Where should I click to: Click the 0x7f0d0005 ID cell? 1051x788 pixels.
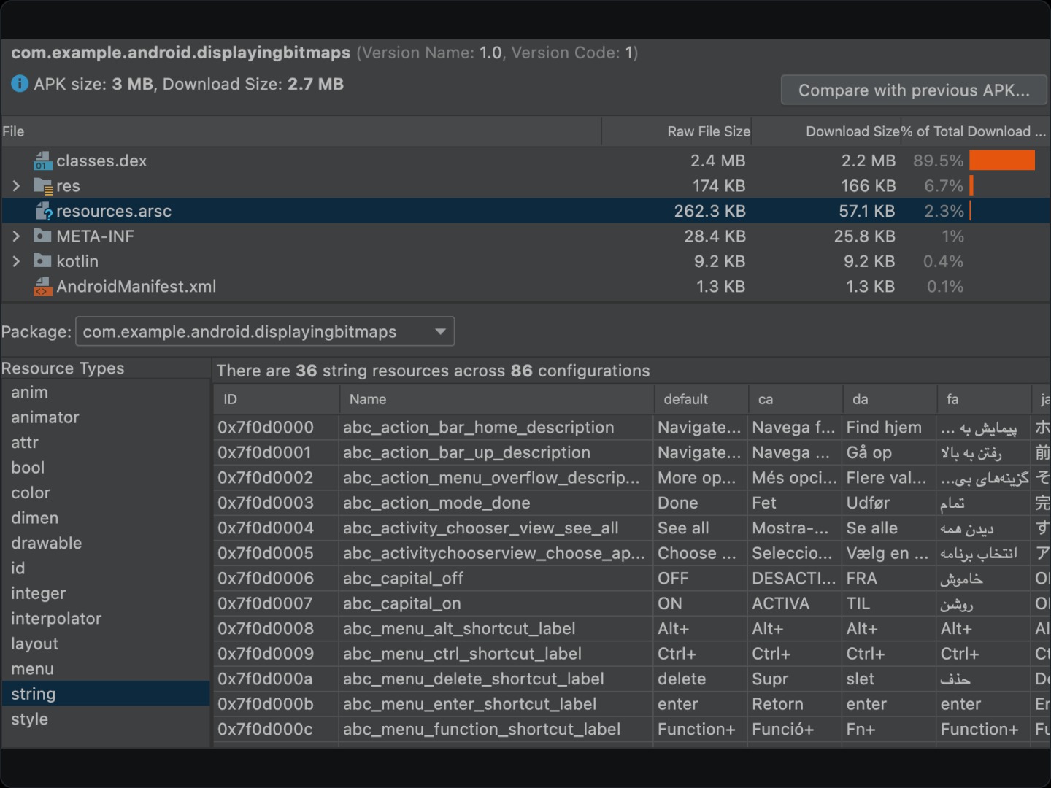tap(277, 553)
